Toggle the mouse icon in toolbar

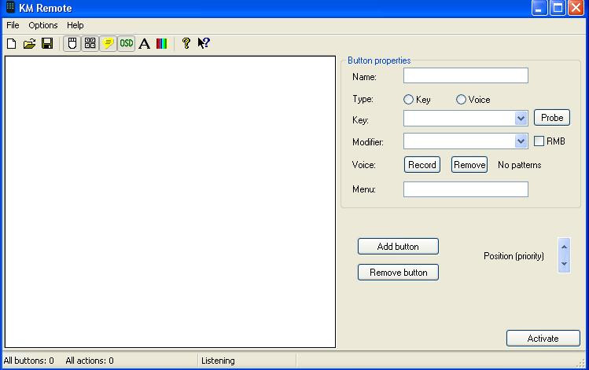(72, 43)
